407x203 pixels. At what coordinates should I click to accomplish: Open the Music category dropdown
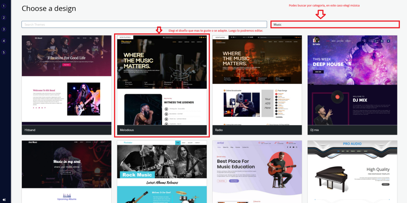tap(335, 25)
